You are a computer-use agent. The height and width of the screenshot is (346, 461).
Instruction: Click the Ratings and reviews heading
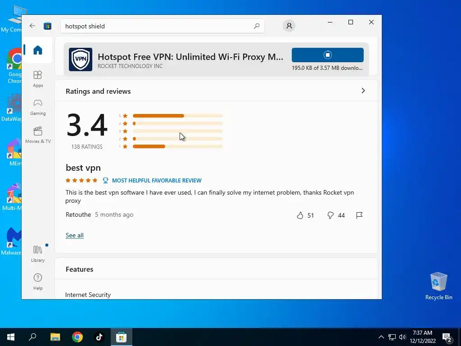point(98,91)
